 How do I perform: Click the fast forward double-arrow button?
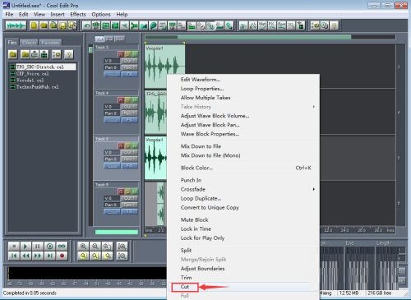(x=38, y=256)
